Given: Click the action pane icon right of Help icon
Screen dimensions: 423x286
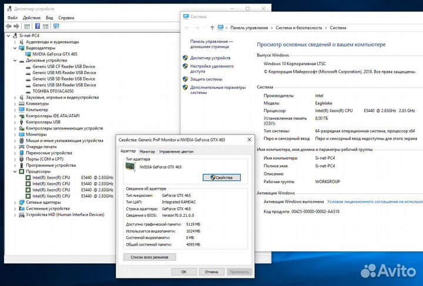Looking at the screenshot, I should (x=46, y=26).
